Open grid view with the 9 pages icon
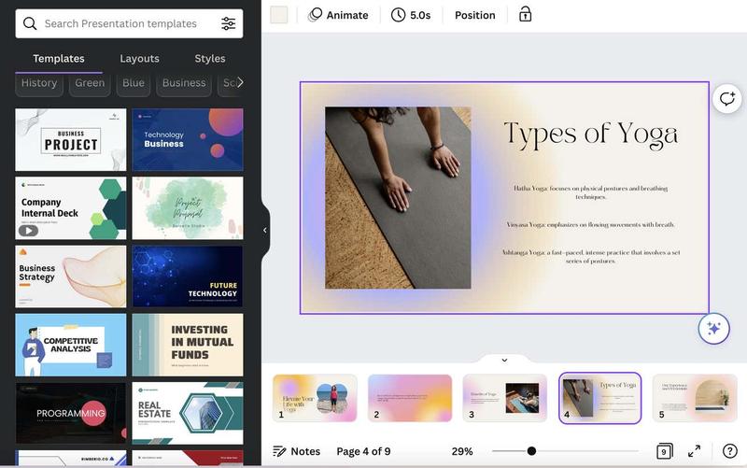 664,451
